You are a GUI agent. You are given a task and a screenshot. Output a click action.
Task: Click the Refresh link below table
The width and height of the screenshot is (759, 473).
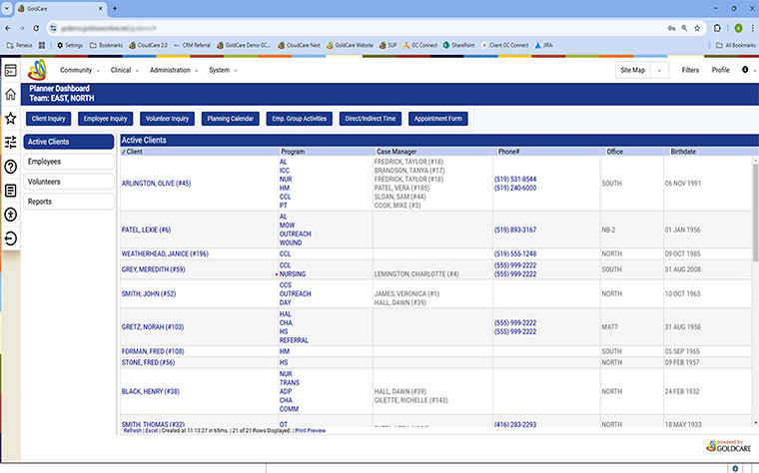[132, 430]
